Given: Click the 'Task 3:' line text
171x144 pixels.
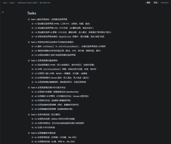Looking at the screenshot, I should click(44, 60).
